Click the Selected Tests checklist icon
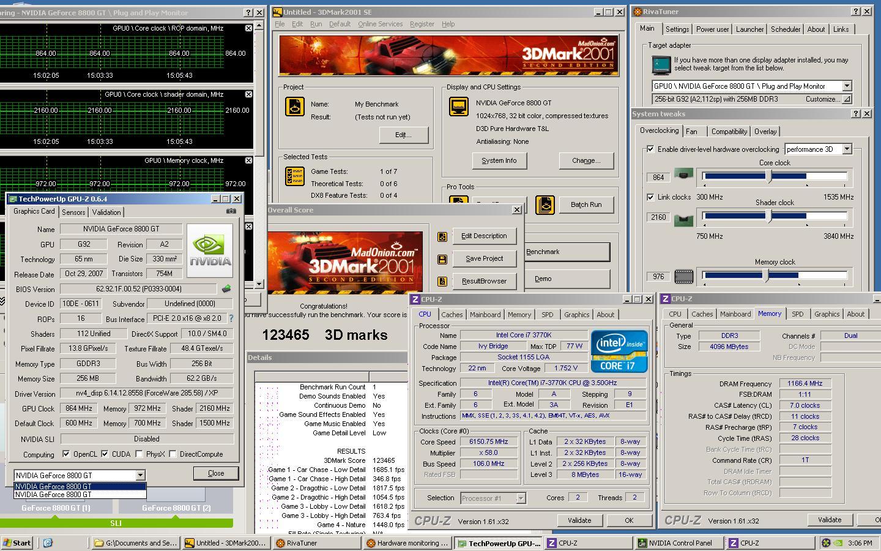 click(x=295, y=176)
